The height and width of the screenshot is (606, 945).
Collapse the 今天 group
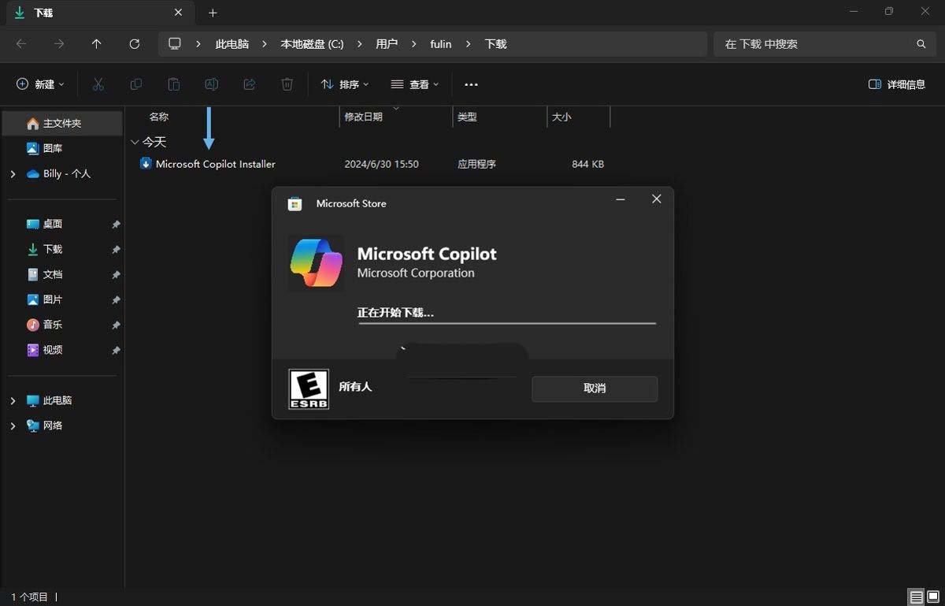coord(134,143)
